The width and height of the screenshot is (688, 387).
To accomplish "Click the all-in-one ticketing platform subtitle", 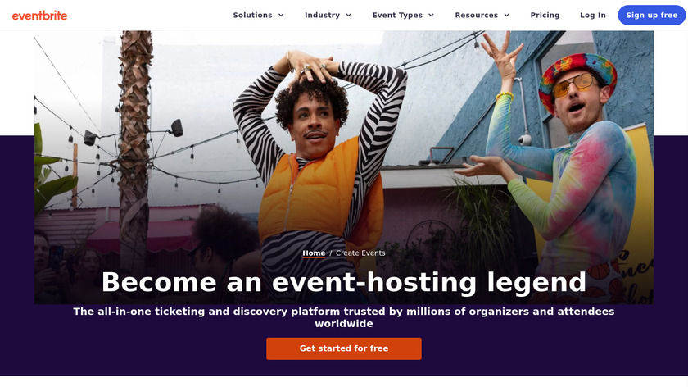I will [x=344, y=317].
